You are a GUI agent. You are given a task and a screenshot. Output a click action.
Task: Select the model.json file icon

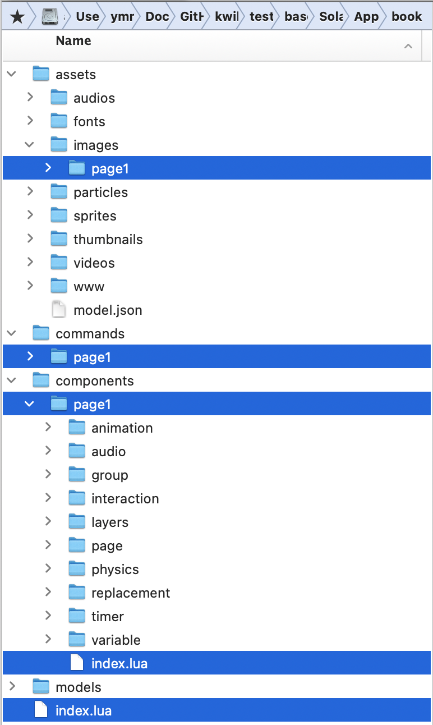pyautogui.click(x=59, y=310)
